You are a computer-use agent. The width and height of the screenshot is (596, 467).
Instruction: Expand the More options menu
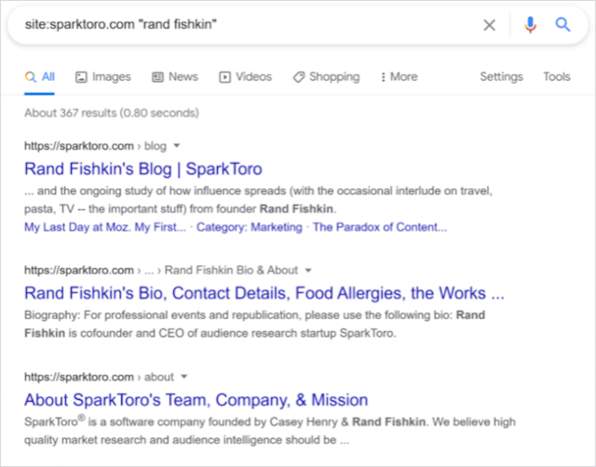398,77
